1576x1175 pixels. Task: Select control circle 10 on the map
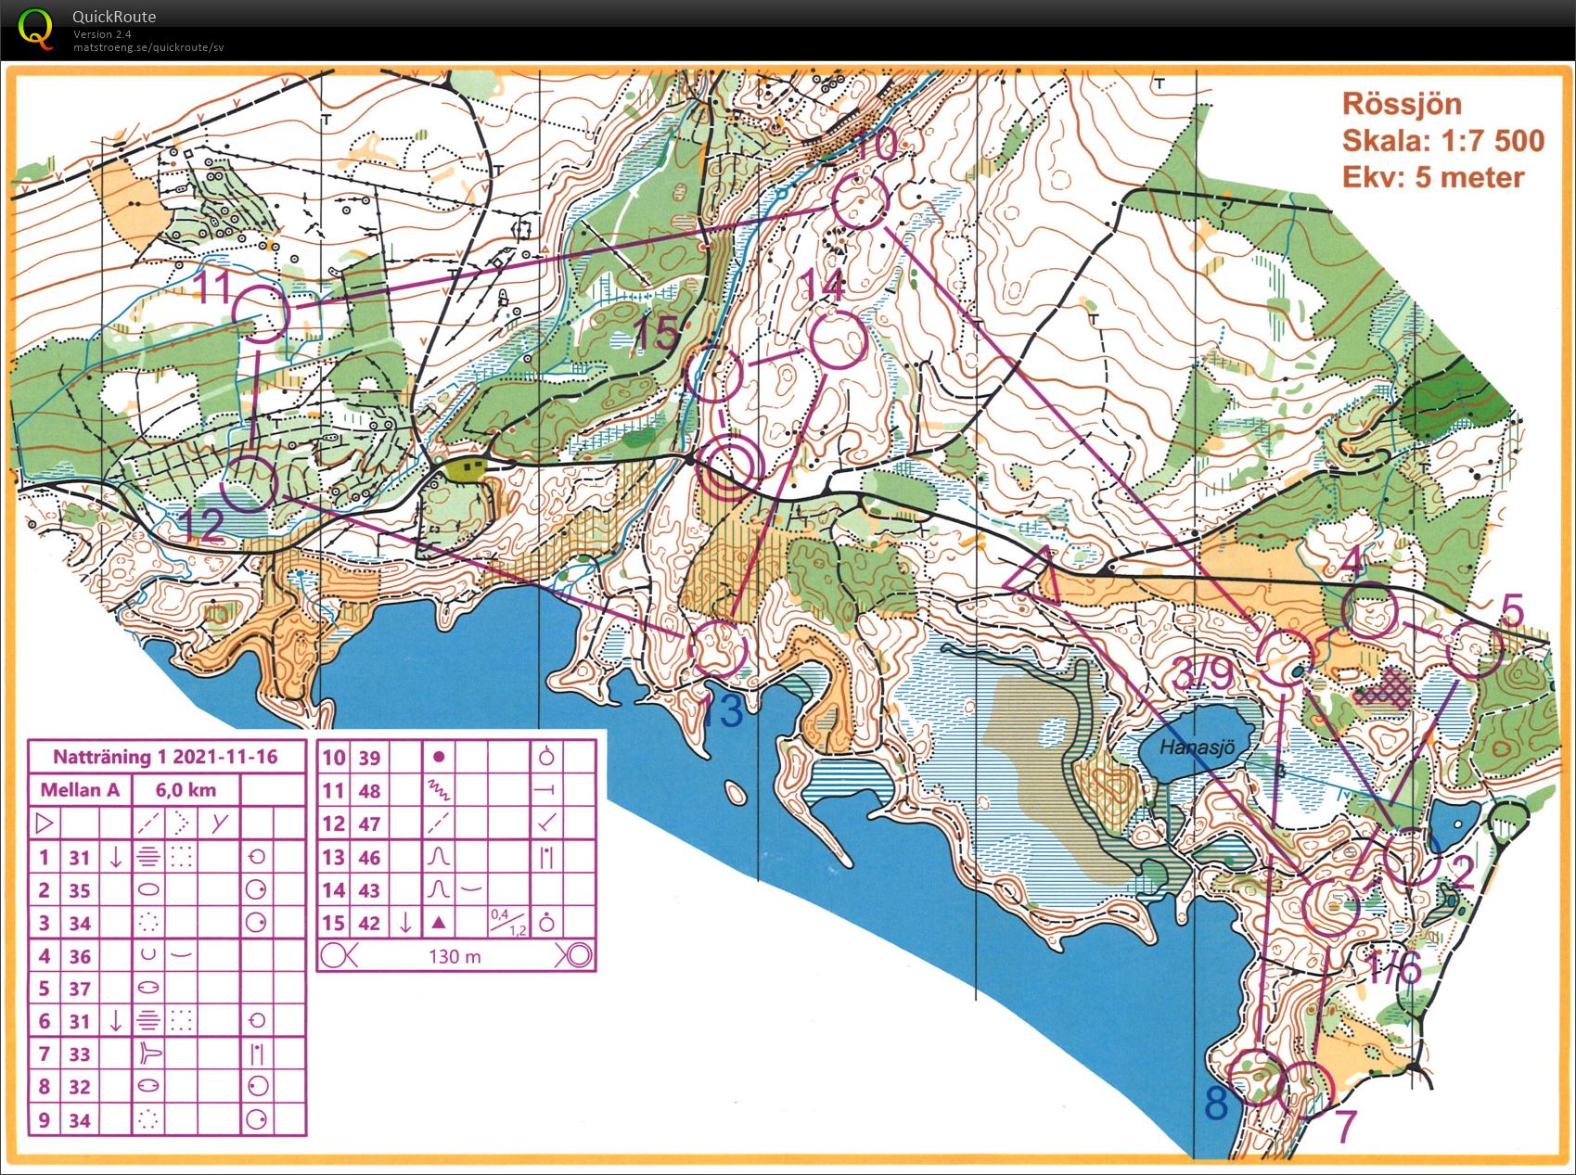[860, 200]
